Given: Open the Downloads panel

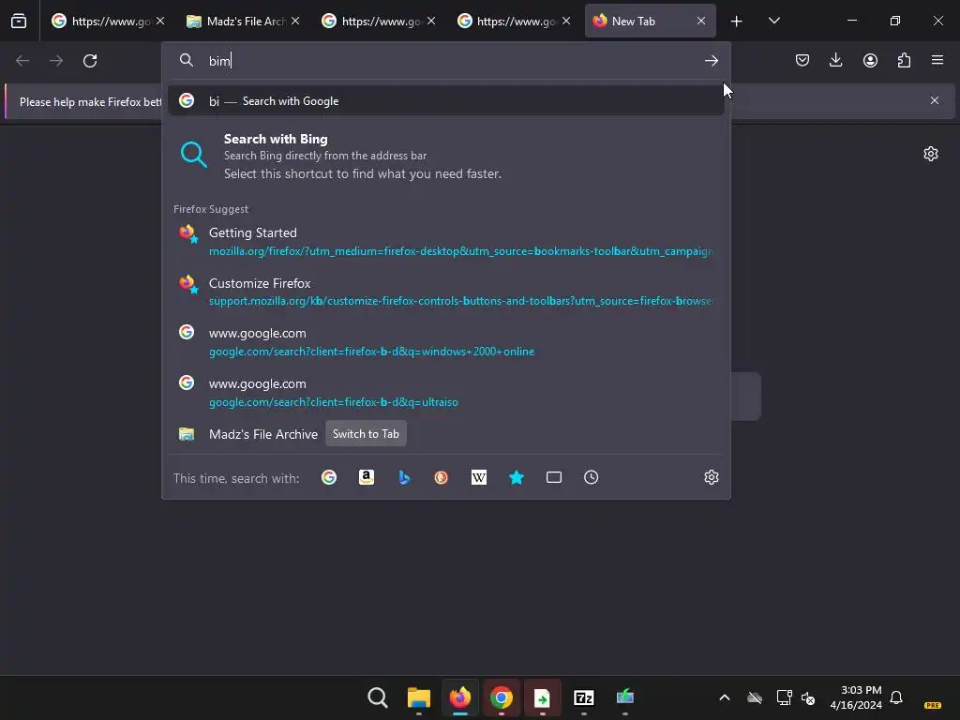Looking at the screenshot, I should [x=835, y=60].
